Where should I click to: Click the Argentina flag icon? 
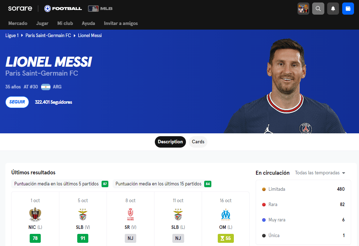click(46, 87)
